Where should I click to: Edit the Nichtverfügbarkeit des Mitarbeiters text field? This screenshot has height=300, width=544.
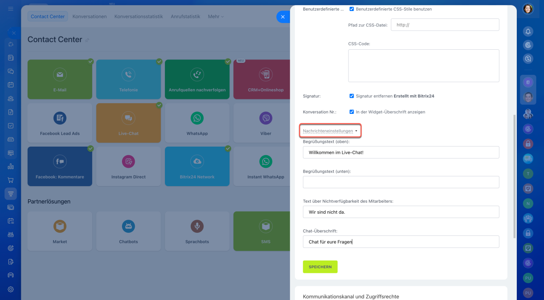401,212
